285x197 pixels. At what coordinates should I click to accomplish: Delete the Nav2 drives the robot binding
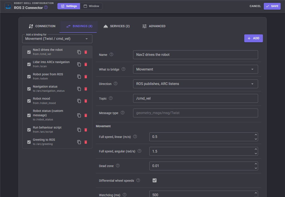[86, 52]
